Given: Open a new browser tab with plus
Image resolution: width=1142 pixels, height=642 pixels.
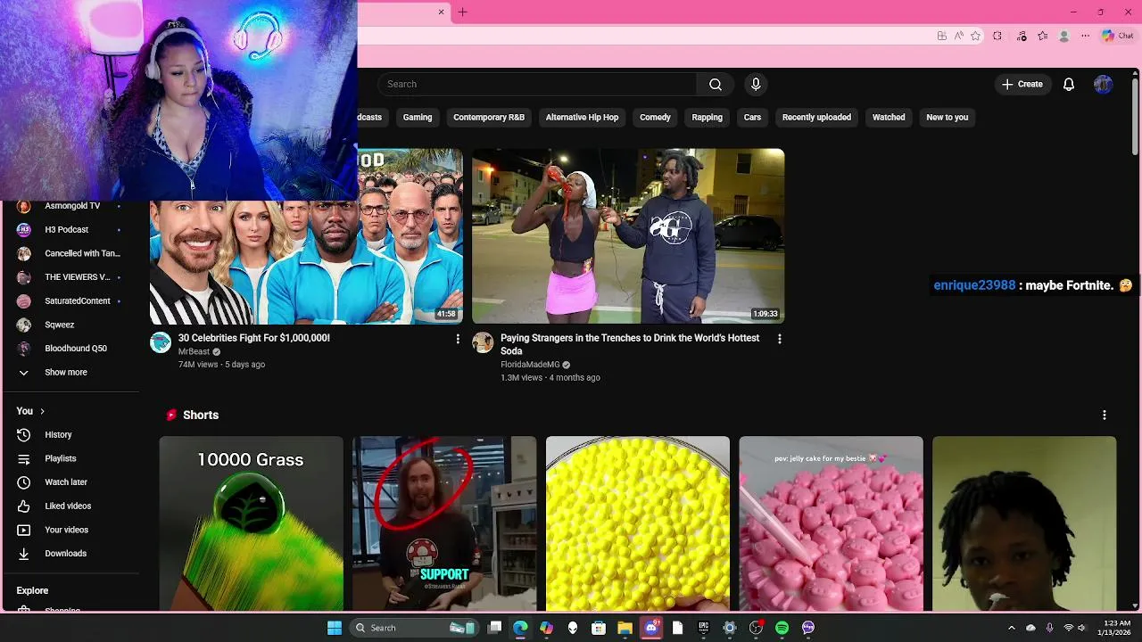Looking at the screenshot, I should coord(462,12).
